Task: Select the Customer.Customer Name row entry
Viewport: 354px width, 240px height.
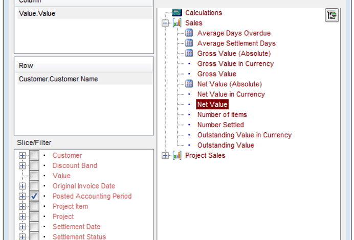Action: [x=85, y=79]
